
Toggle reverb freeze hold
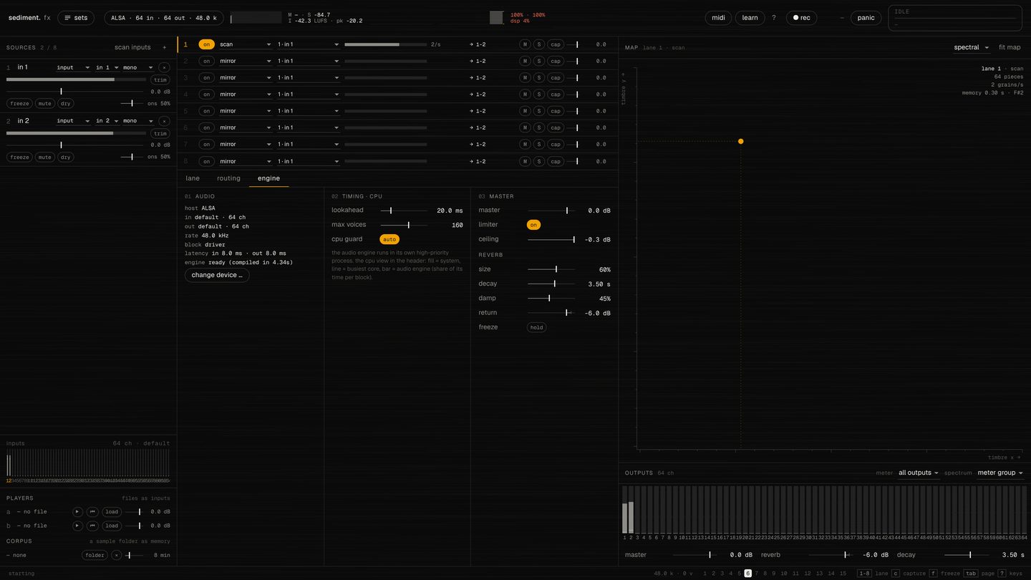[536, 327]
